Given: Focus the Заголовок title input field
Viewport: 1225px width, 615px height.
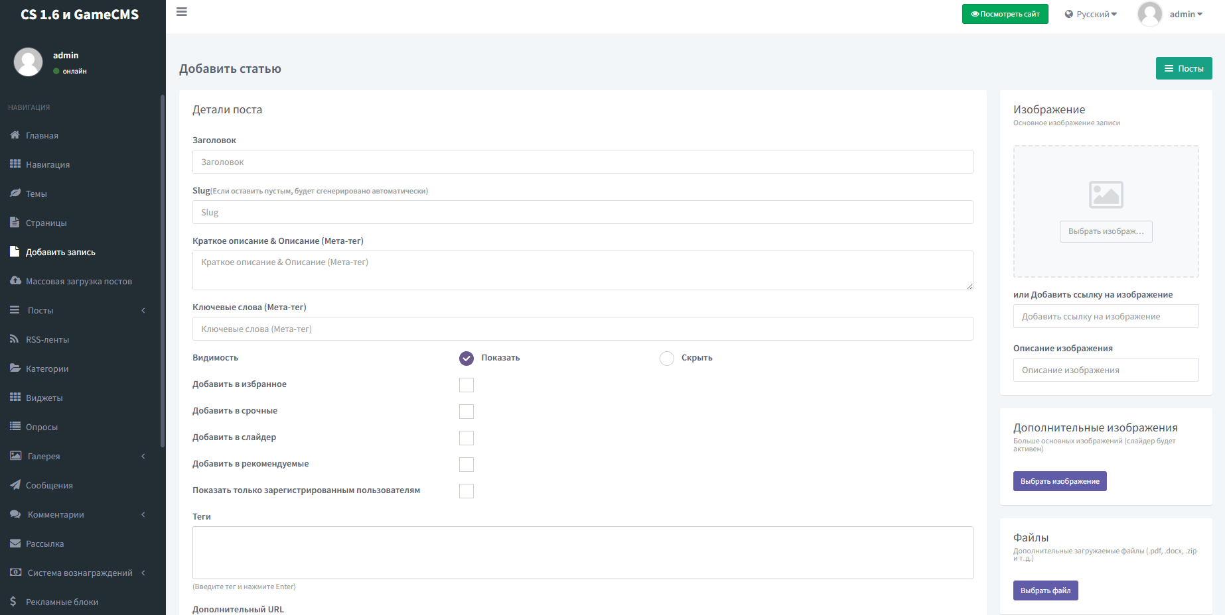Looking at the screenshot, I should click(582, 162).
